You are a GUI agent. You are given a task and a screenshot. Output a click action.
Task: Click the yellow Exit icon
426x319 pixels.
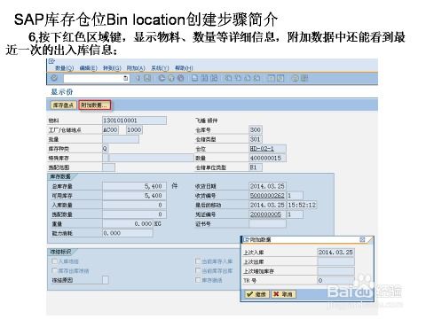click(171, 78)
